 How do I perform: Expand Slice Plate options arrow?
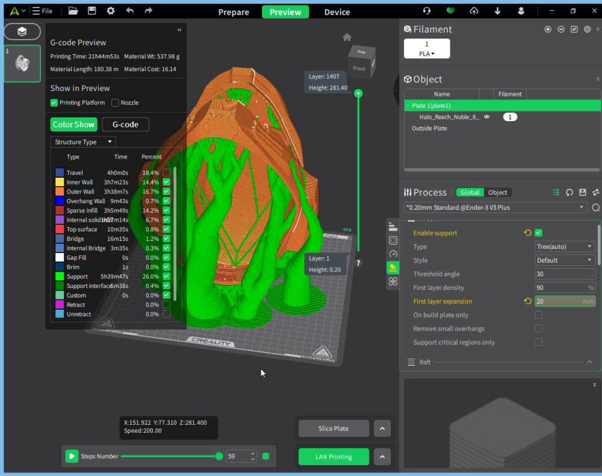[x=382, y=428]
